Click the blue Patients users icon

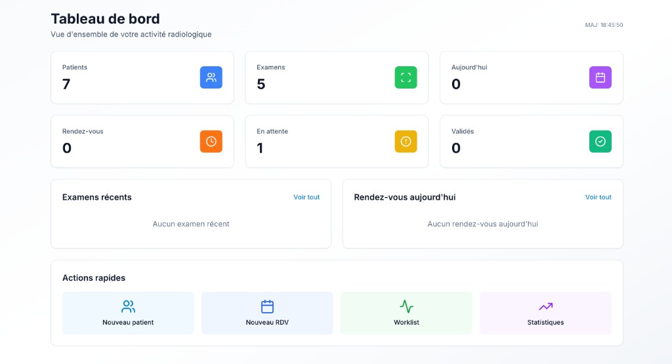pos(211,77)
